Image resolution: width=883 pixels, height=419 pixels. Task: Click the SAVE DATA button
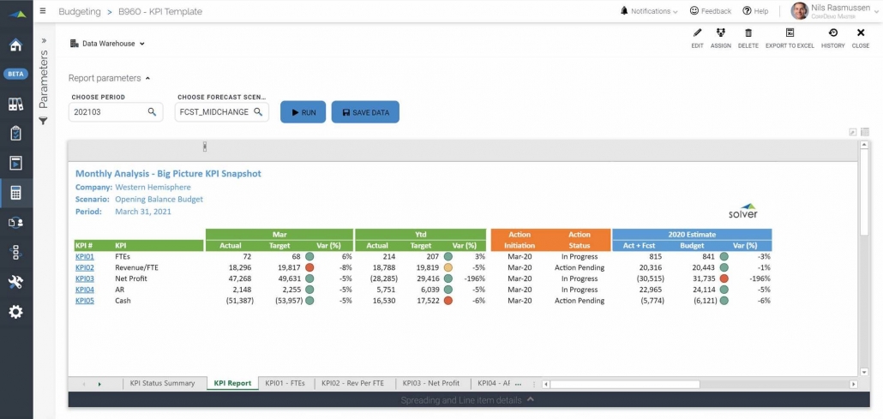(365, 112)
